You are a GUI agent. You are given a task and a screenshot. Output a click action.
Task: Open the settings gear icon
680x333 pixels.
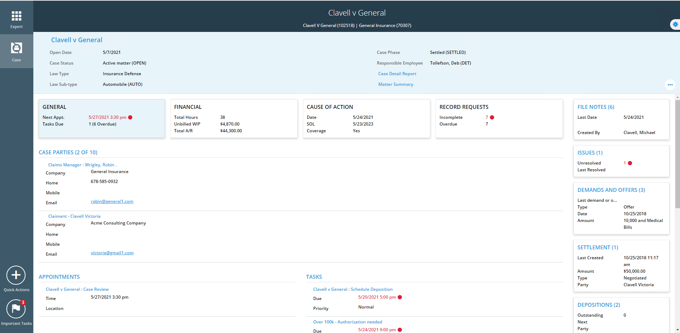click(x=675, y=24)
